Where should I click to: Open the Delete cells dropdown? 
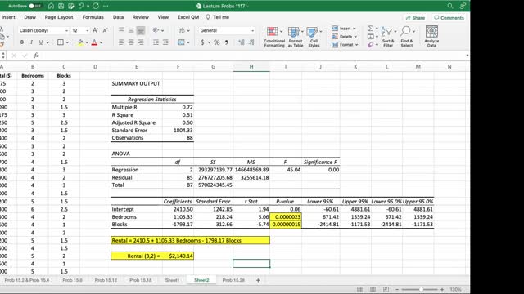click(344, 36)
